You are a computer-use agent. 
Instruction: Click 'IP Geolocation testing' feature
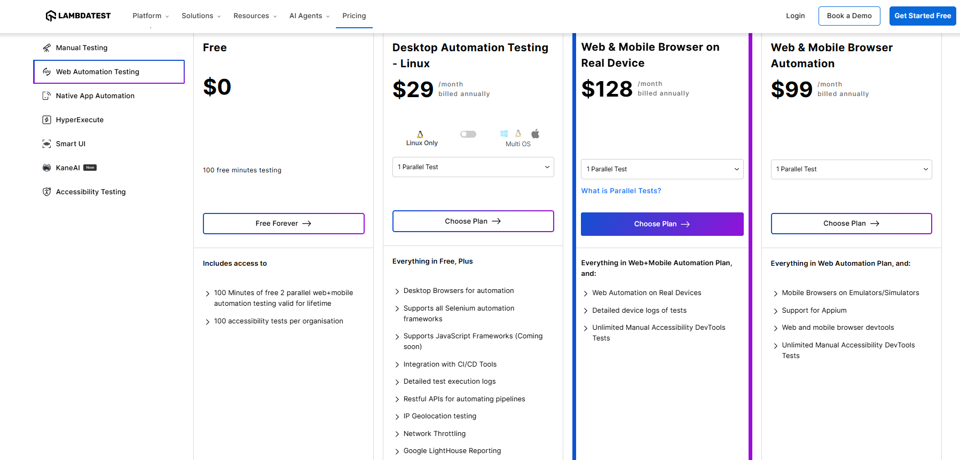coord(440,416)
